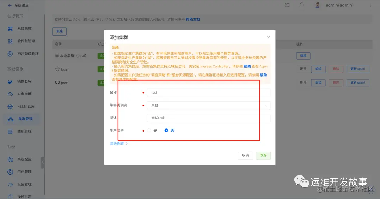Click the 描述 input field
The height and width of the screenshot is (199, 380).
[x=209, y=118]
